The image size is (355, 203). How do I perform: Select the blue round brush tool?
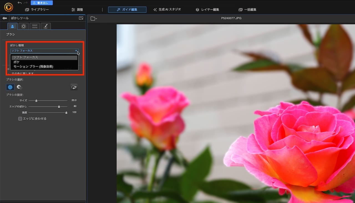pos(10,87)
